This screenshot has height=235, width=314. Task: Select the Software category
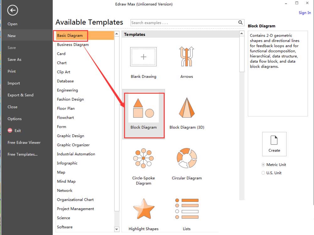(65, 227)
